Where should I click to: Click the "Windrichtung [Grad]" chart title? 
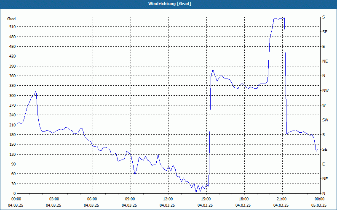pyautogui.click(x=170, y=4)
